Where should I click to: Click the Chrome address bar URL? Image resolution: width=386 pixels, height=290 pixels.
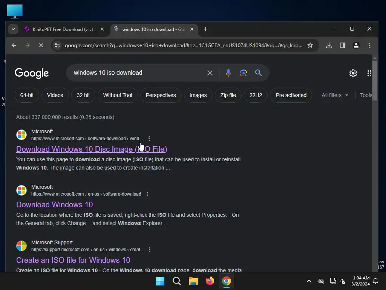point(184,45)
